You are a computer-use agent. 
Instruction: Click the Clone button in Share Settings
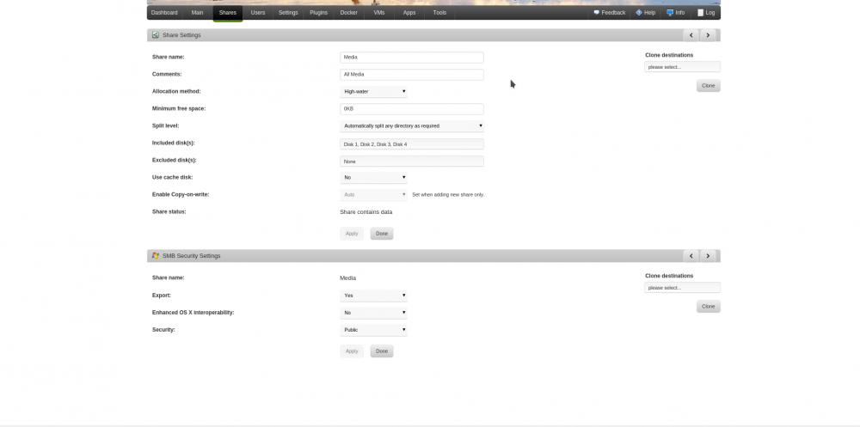click(x=708, y=86)
